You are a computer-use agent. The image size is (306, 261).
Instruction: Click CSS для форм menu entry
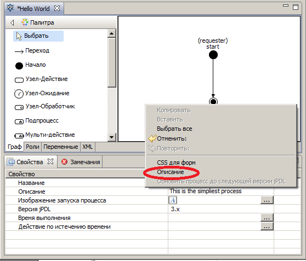pos(176,163)
